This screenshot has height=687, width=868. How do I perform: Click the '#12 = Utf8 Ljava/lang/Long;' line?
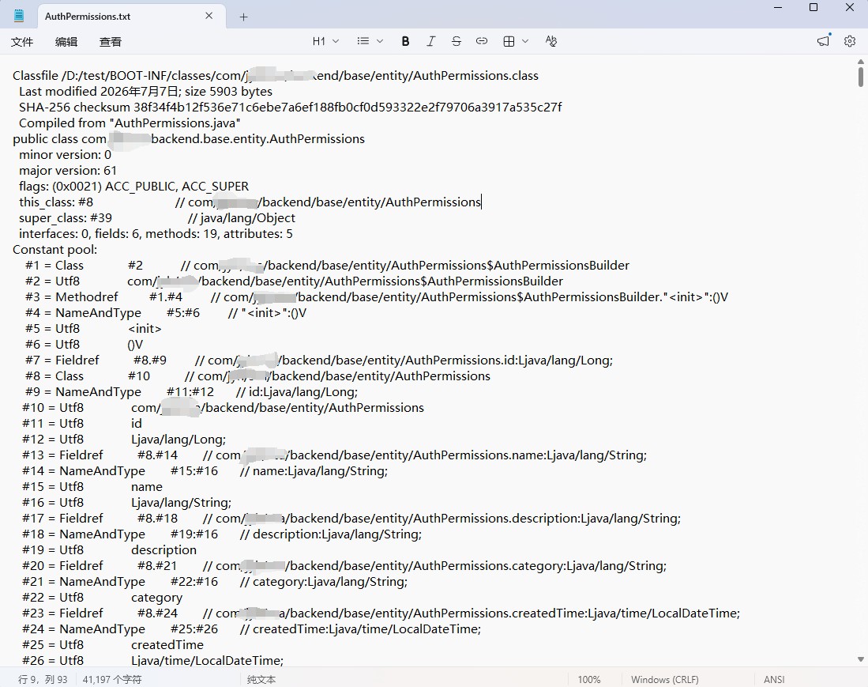(124, 440)
